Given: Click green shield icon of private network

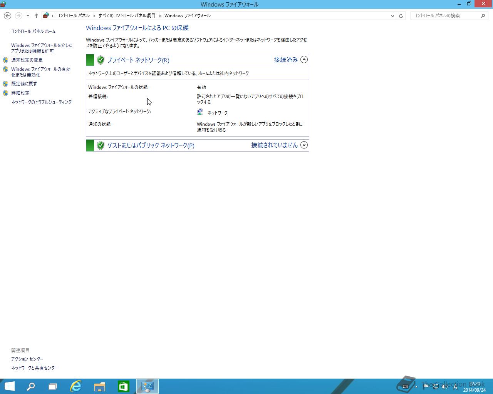Looking at the screenshot, I should tap(101, 60).
